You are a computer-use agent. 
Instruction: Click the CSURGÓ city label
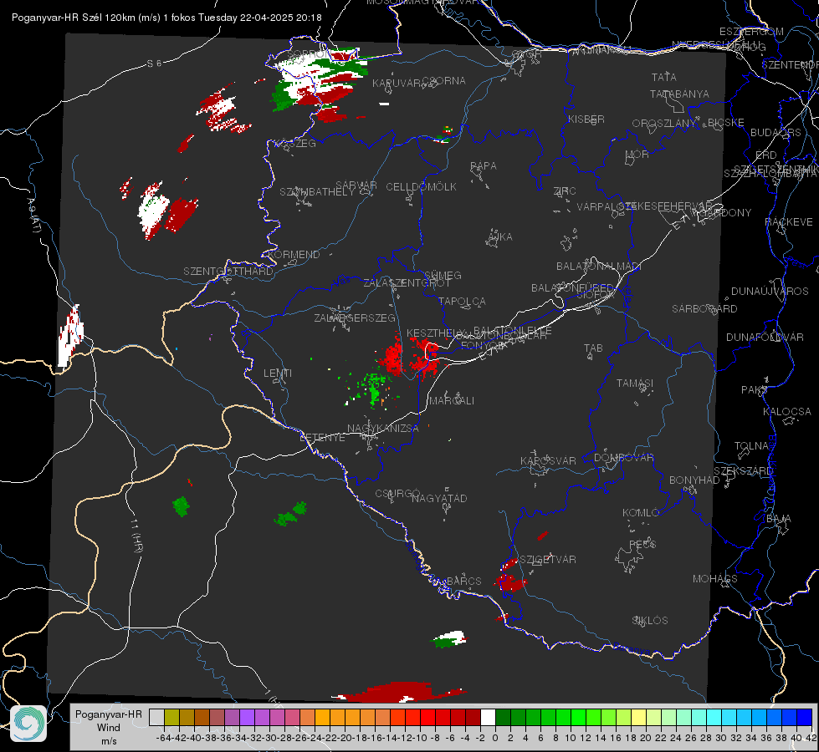pyautogui.click(x=397, y=494)
